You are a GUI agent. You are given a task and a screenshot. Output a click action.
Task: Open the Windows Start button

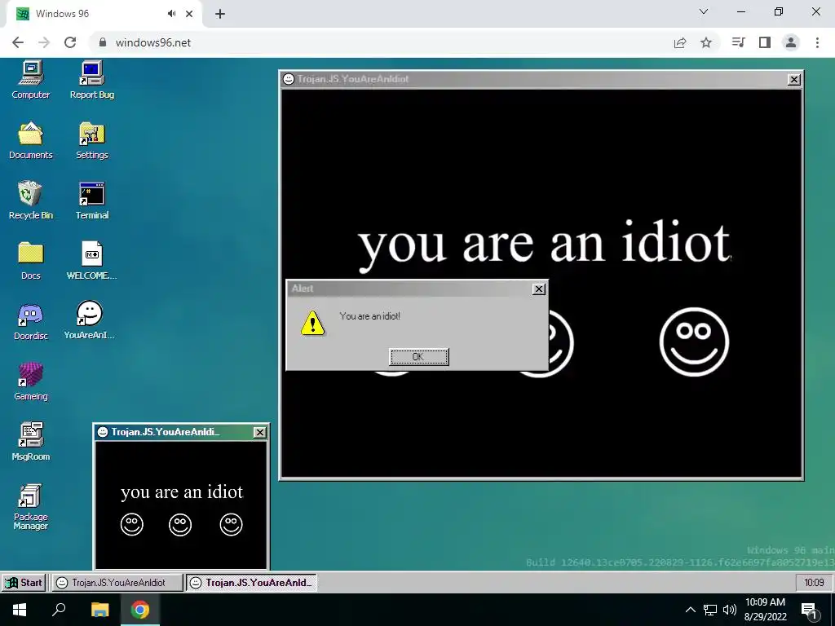(x=20, y=610)
